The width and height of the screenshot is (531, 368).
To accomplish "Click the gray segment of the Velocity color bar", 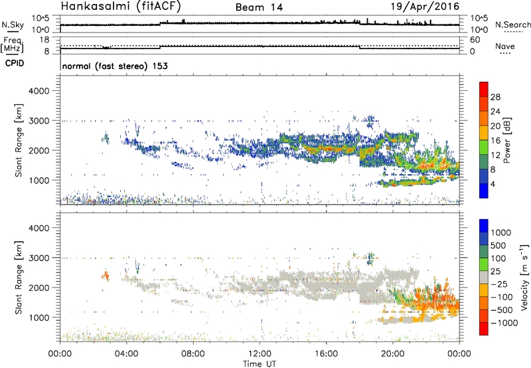I will click(484, 277).
